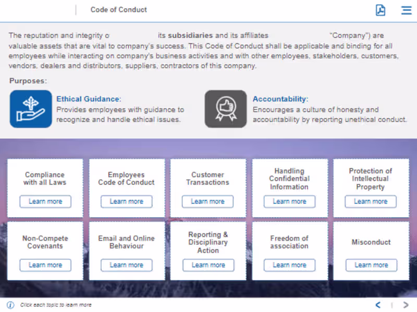Click the Accountability thumbs-up badge icon
This screenshot has width=417, height=312.
coord(225,109)
